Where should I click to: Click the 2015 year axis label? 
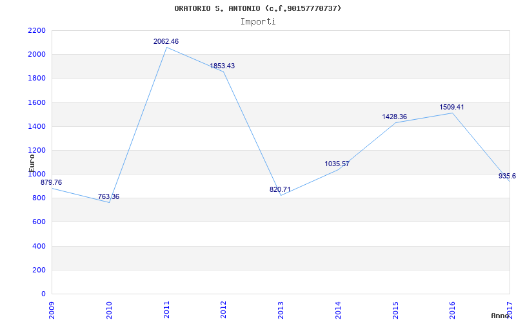click(x=395, y=310)
